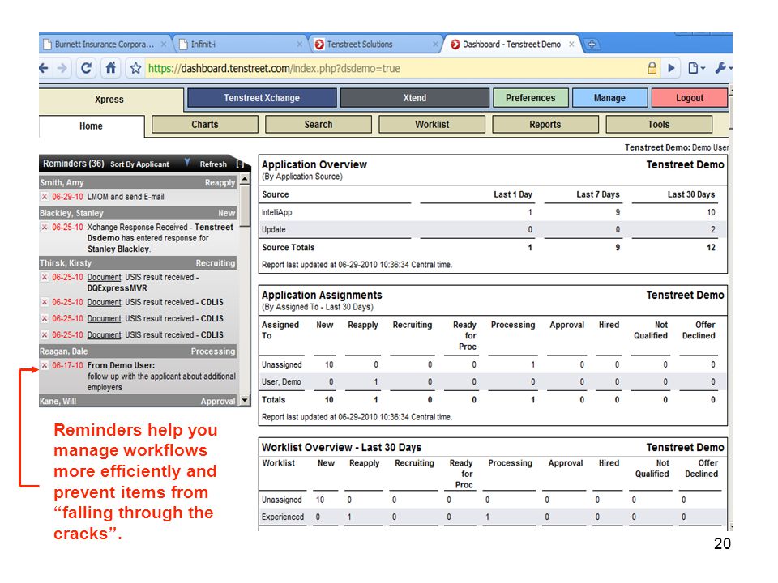Open the Smith, Amy reminder header

pyautogui.click(x=138, y=182)
